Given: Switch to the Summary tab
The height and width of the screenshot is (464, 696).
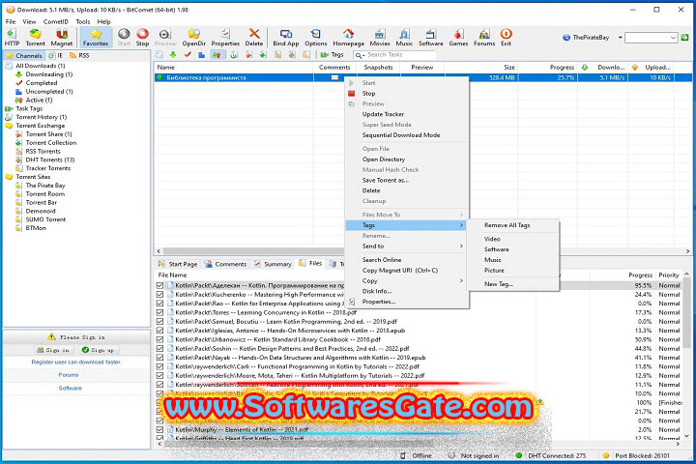Looking at the screenshot, I should (x=273, y=264).
